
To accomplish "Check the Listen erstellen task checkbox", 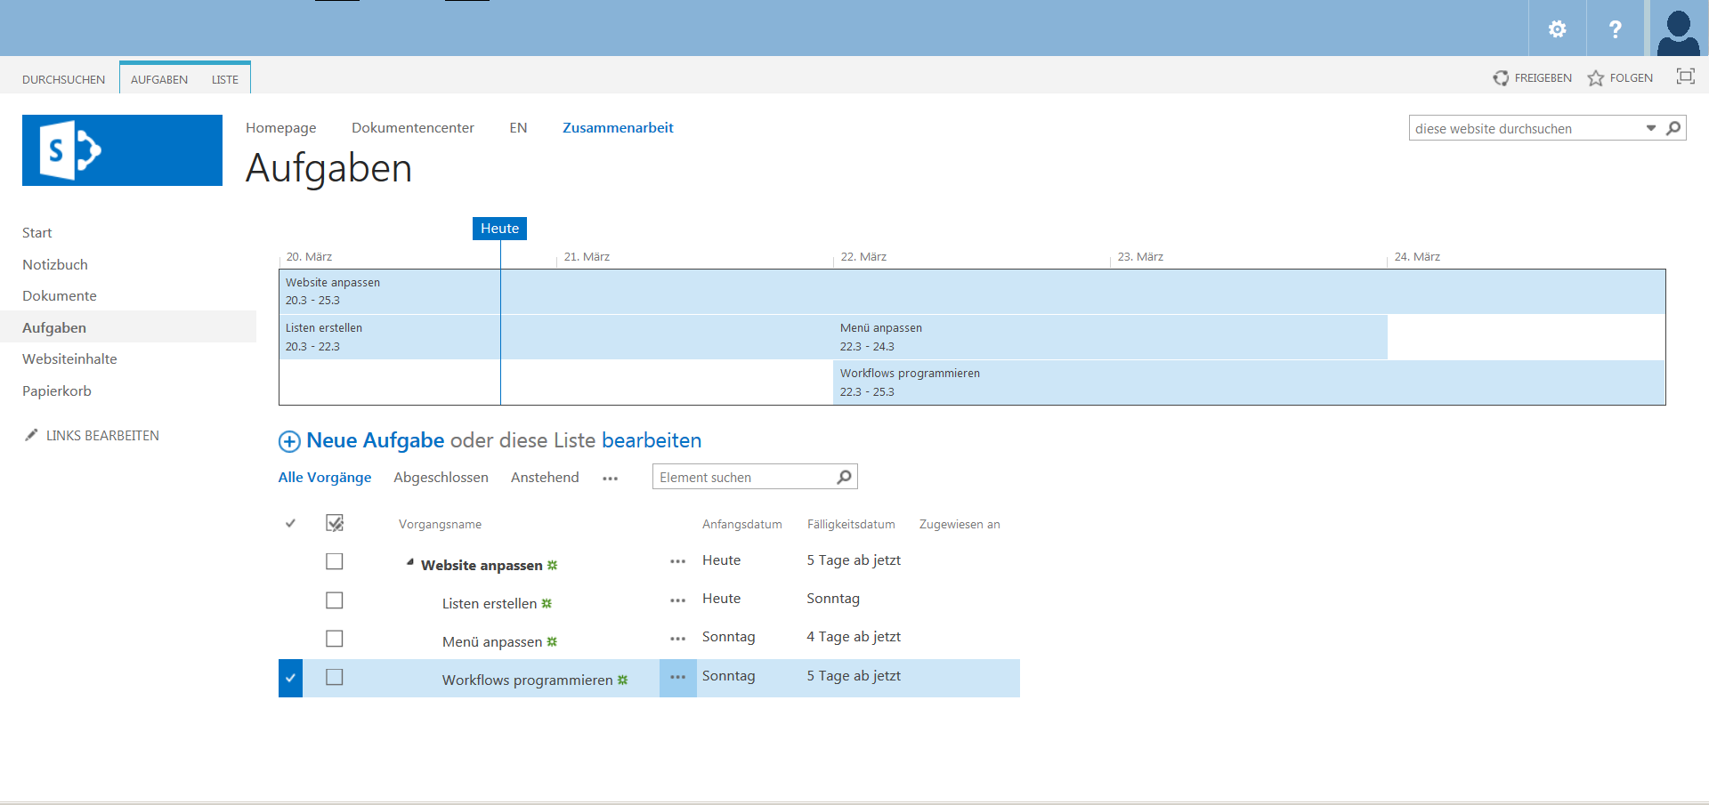I will point(335,600).
